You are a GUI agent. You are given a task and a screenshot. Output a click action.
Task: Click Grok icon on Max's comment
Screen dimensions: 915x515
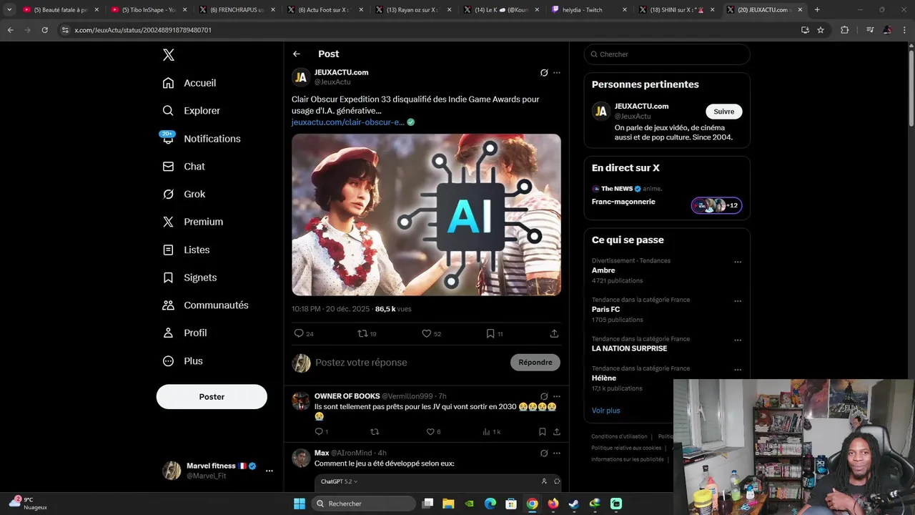tap(544, 453)
